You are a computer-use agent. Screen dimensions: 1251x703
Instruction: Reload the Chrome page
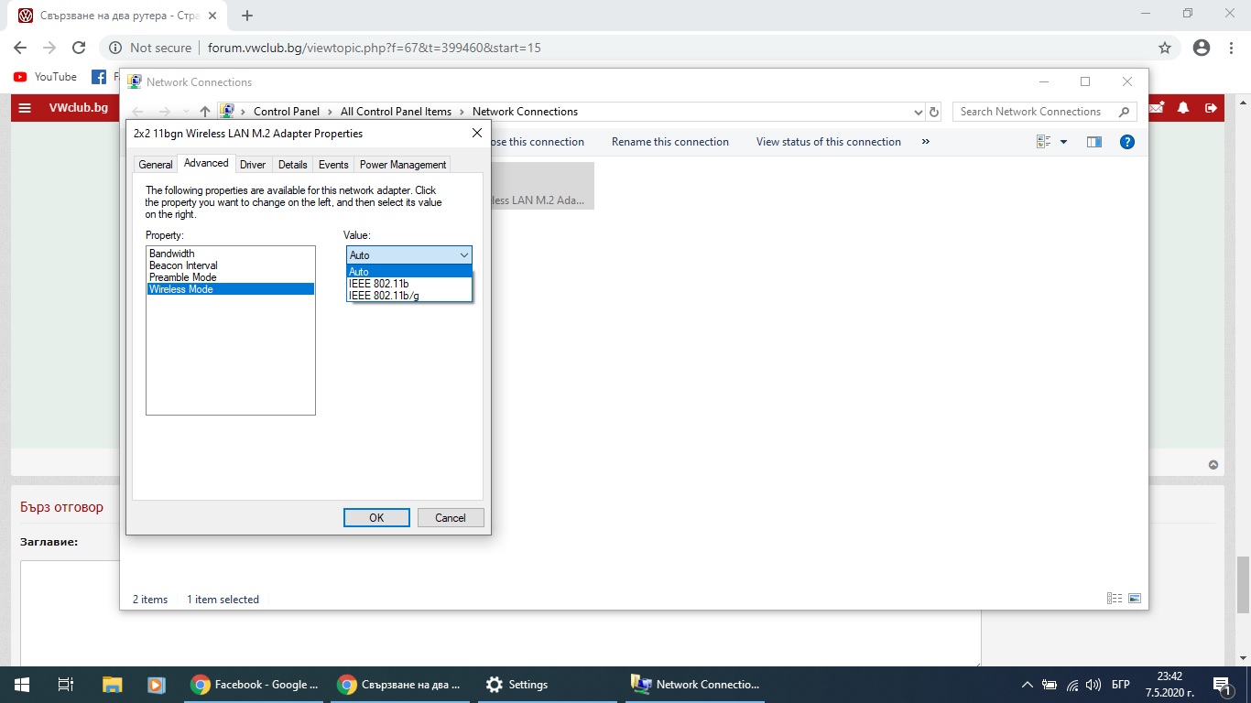79,48
